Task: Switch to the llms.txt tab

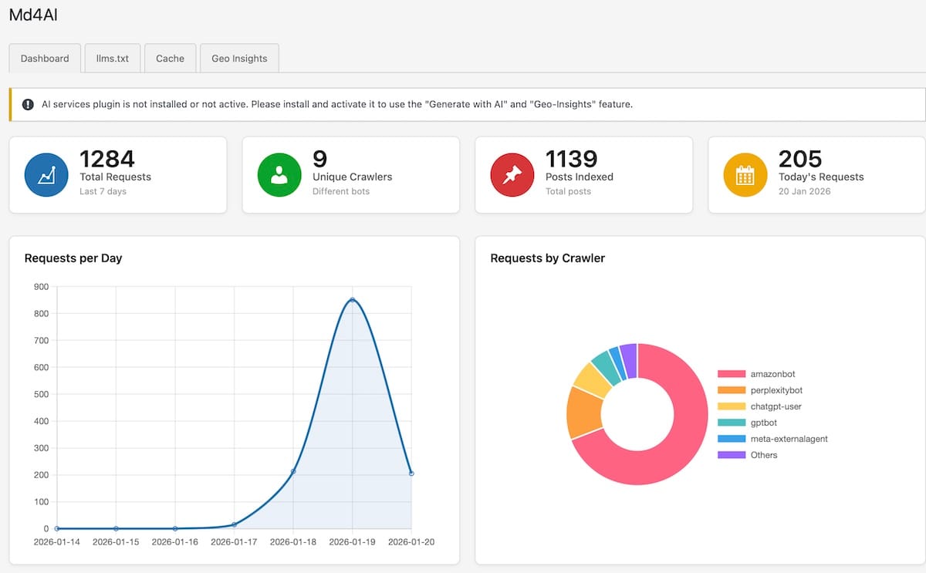Action: [x=113, y=59]
